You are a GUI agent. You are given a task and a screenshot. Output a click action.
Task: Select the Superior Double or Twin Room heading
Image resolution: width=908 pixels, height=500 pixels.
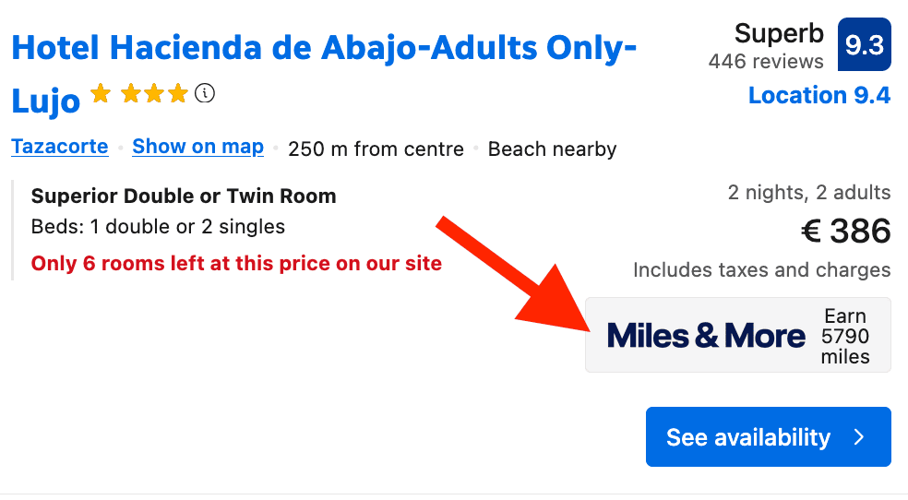coord(184,196)
